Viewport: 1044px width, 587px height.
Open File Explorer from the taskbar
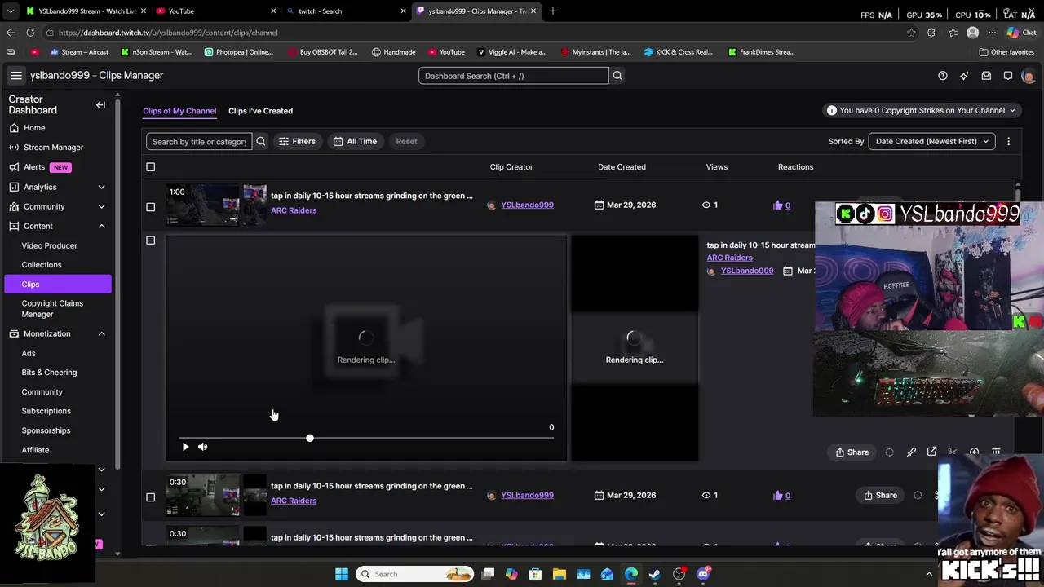(559, 574)
